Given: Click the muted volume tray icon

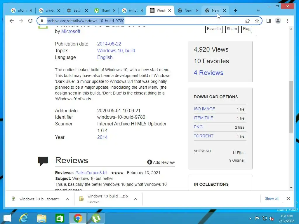Looking at the screenshot, I should click(x=271, y=218).
